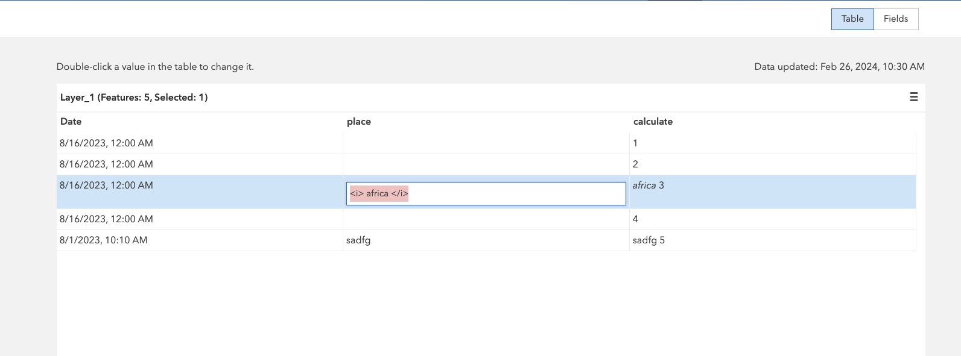
Task: Click the empty place cell in first row
Action: click(x=486, y=143)
